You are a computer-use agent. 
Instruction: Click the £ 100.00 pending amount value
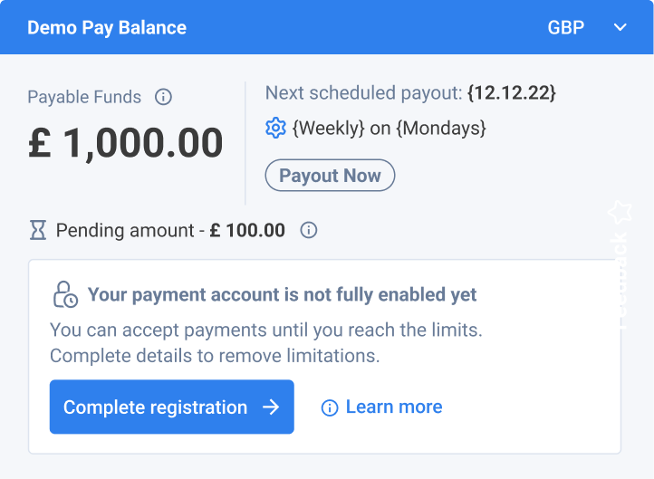click(x=247, y=231)
